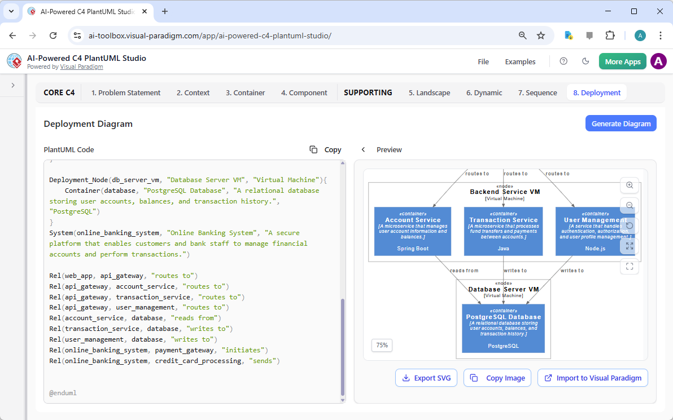Toggle the Preview panel collapse chevron
Viewport: 673px width, 420px height.
pos(363,149)
